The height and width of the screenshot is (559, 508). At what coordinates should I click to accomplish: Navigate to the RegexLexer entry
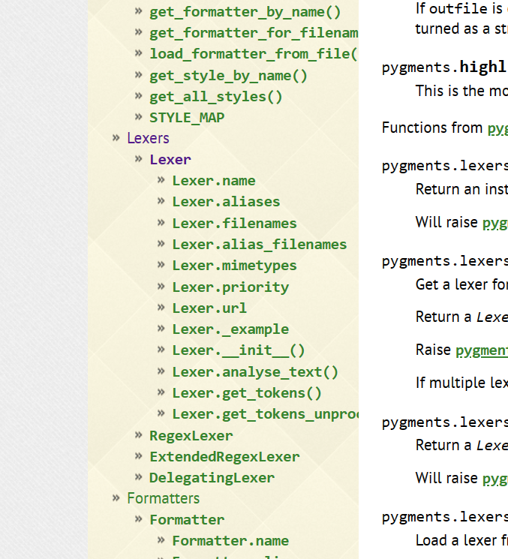(x=191, y=436)
